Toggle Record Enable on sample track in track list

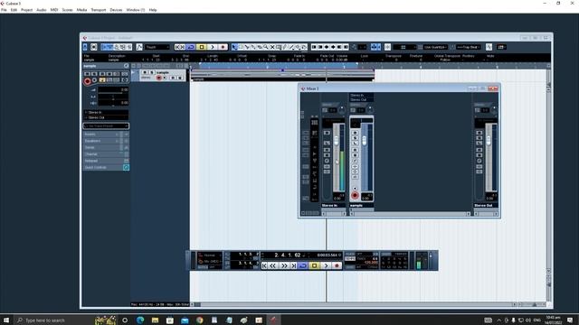tap(159, 78)
